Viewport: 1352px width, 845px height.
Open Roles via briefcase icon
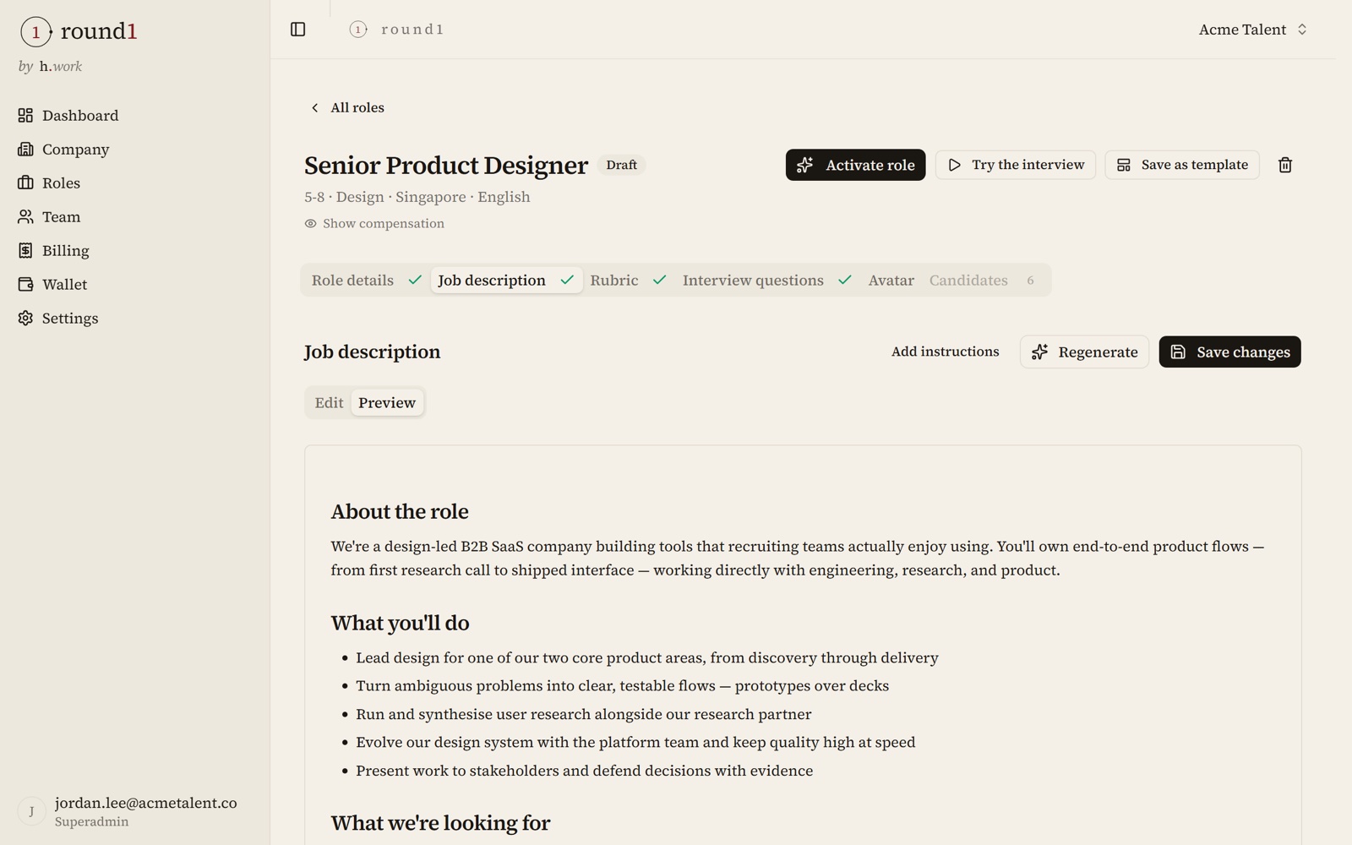point(25,183)
